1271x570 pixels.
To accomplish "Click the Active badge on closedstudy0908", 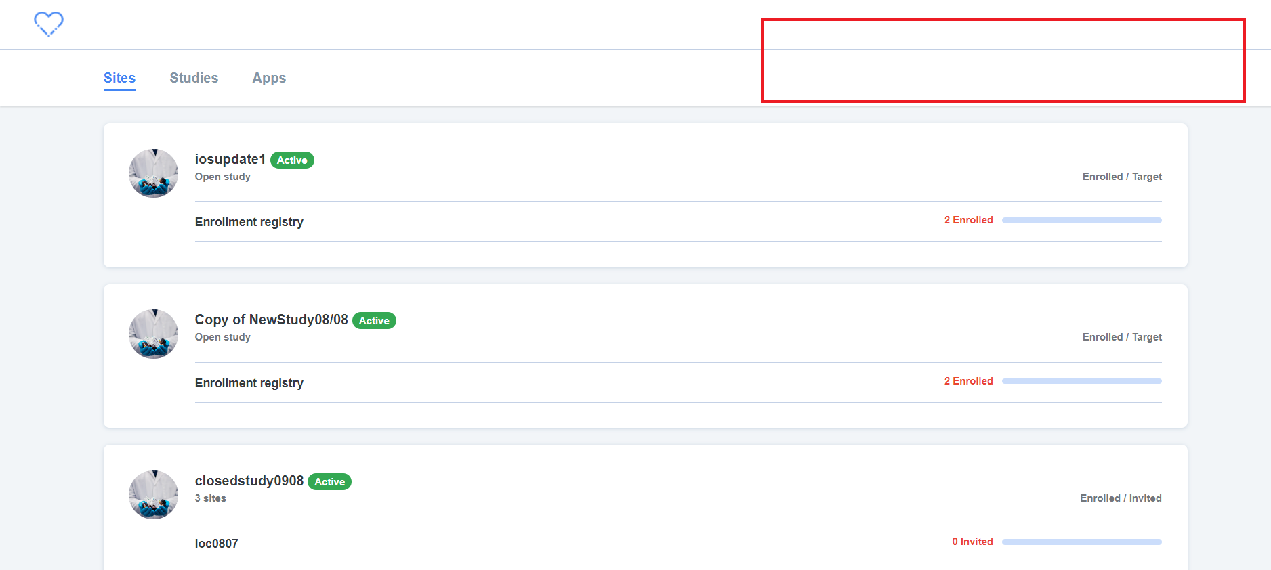I will pyautogui.click(x=329, y=481).
